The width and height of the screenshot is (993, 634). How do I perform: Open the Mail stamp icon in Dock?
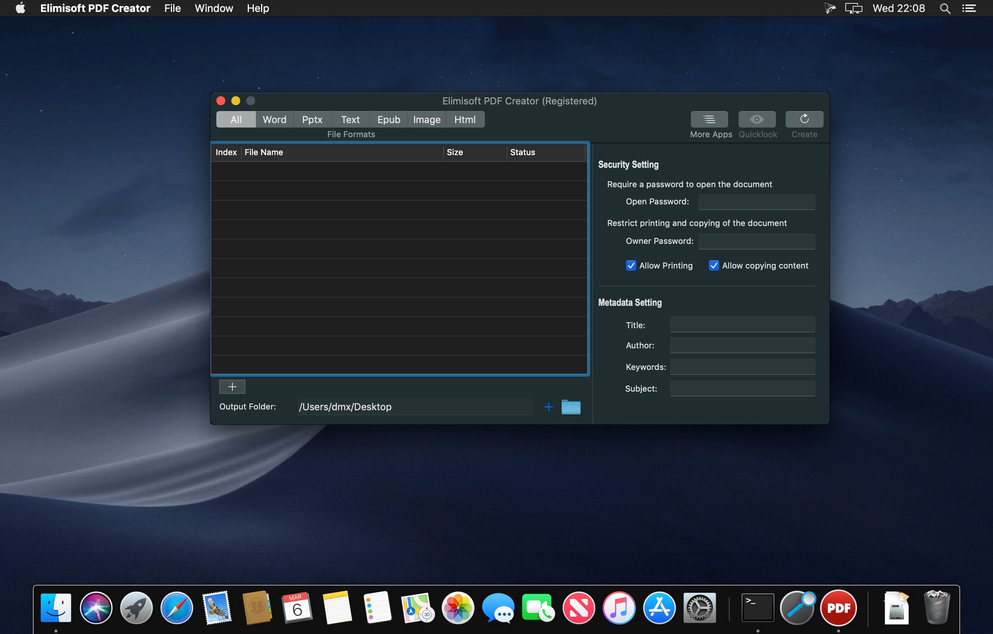(x=217, y=608)
